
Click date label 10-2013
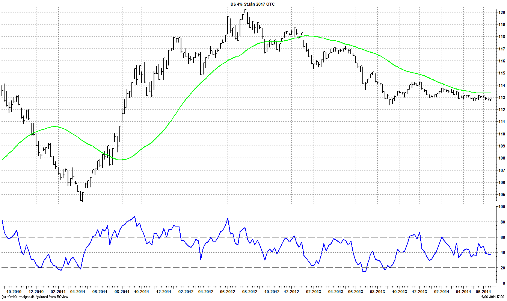point(400,291)
